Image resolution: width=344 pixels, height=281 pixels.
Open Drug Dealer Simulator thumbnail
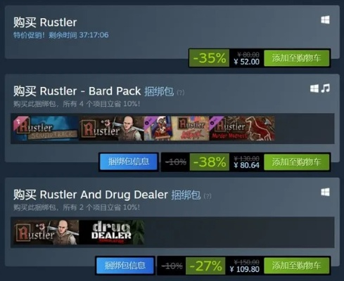pyautogui.click(x=112, y=232)
